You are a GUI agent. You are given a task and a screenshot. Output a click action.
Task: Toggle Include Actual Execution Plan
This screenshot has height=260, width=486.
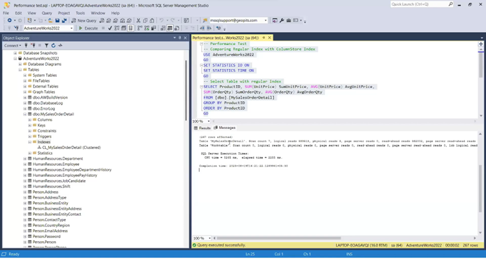click(x=140, y=28)
